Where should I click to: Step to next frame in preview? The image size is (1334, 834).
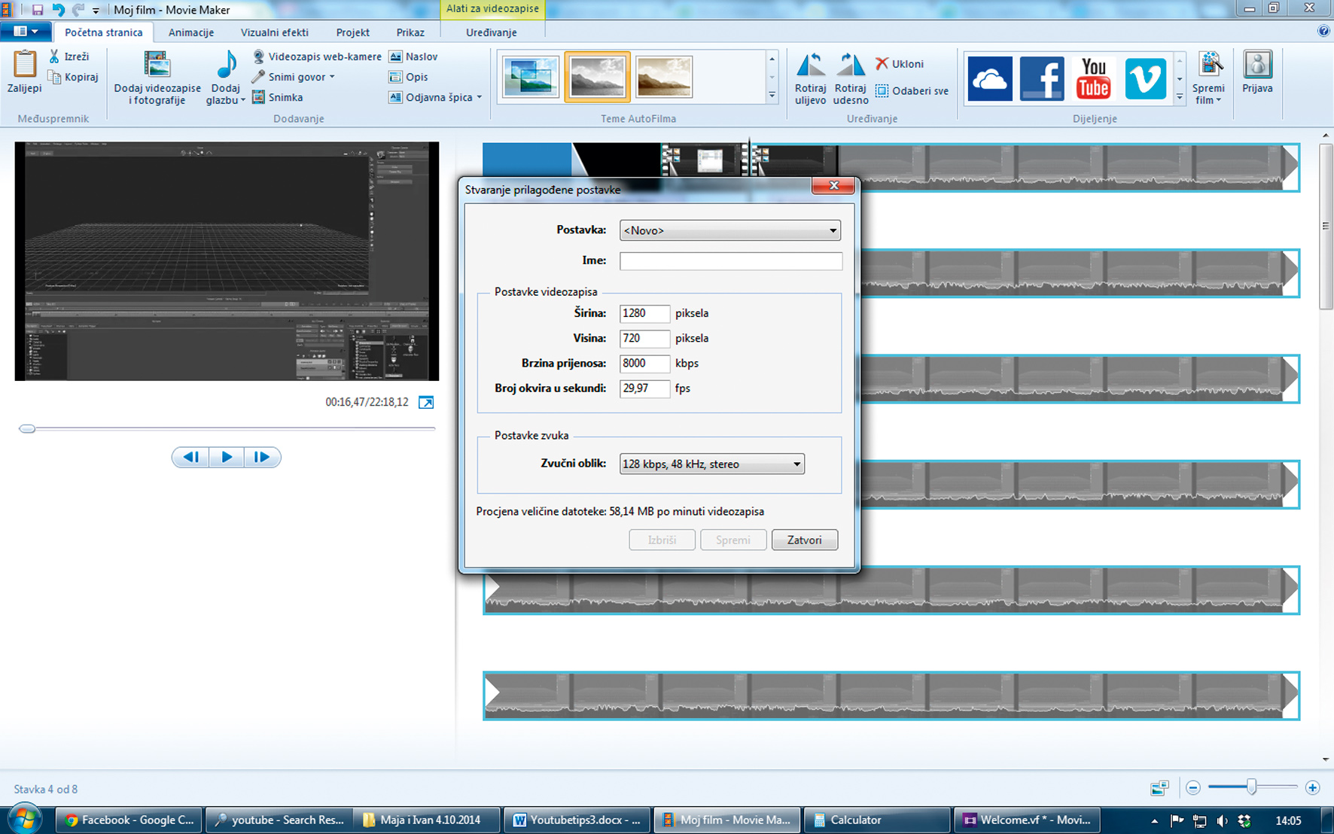click(x=261, y=457)
